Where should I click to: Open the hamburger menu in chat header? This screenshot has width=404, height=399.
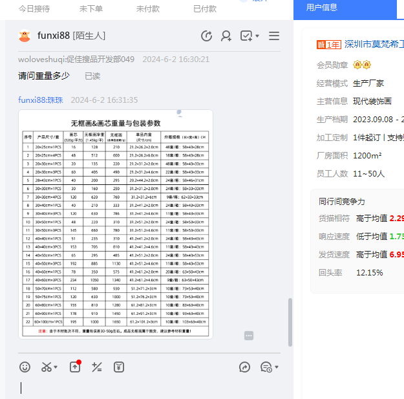click(274, 36)
